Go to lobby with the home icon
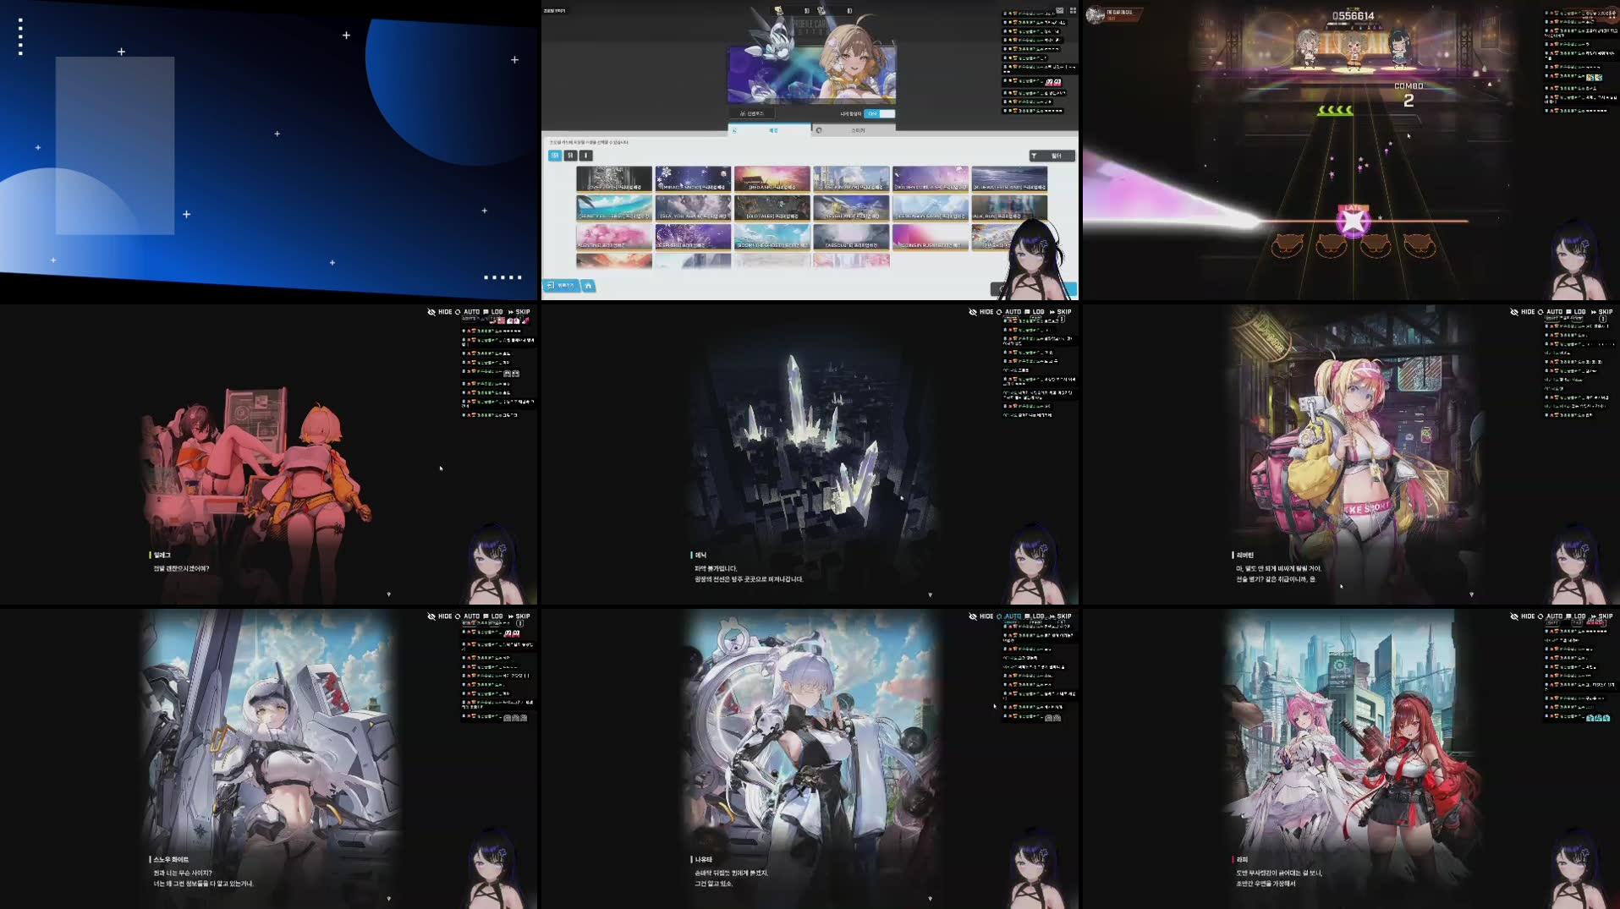 pyautogui.click(x=588, y=286)
